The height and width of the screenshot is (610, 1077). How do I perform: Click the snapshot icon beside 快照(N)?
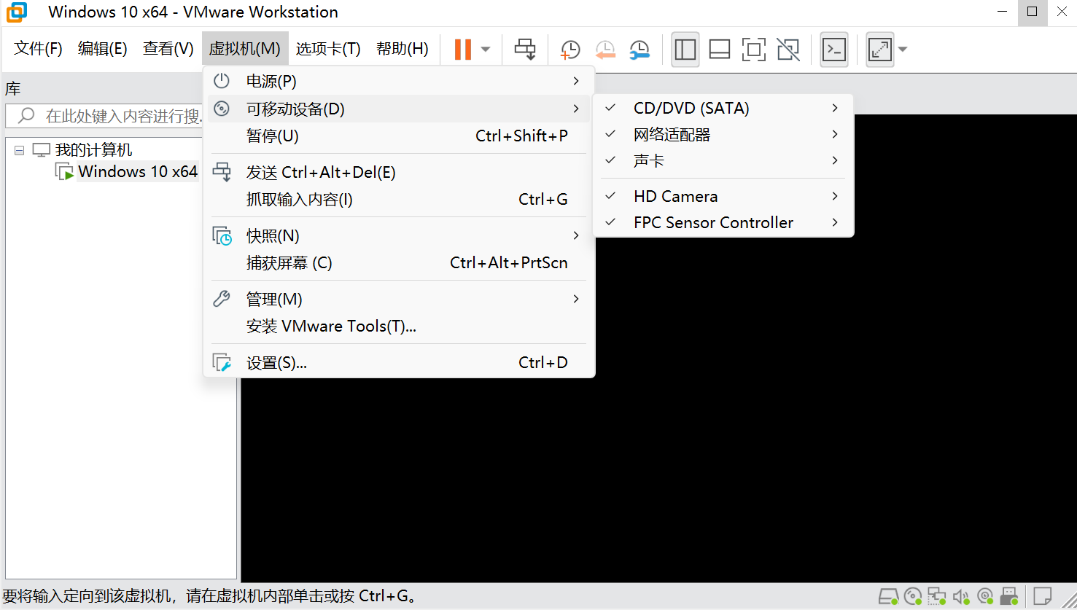[x=222, y=236]
